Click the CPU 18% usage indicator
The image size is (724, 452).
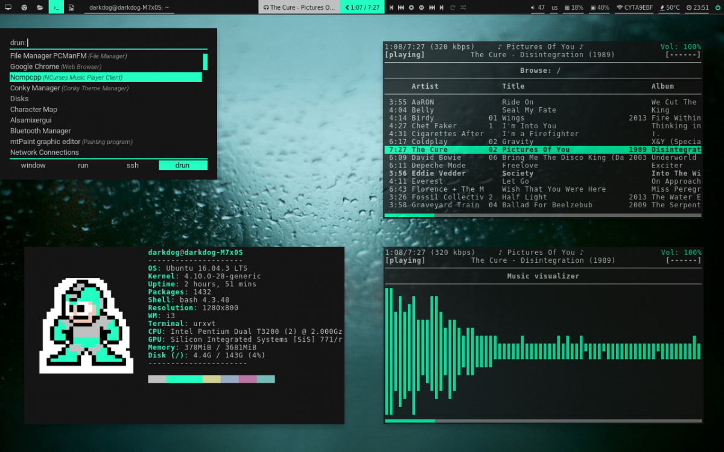pos(574,7)
